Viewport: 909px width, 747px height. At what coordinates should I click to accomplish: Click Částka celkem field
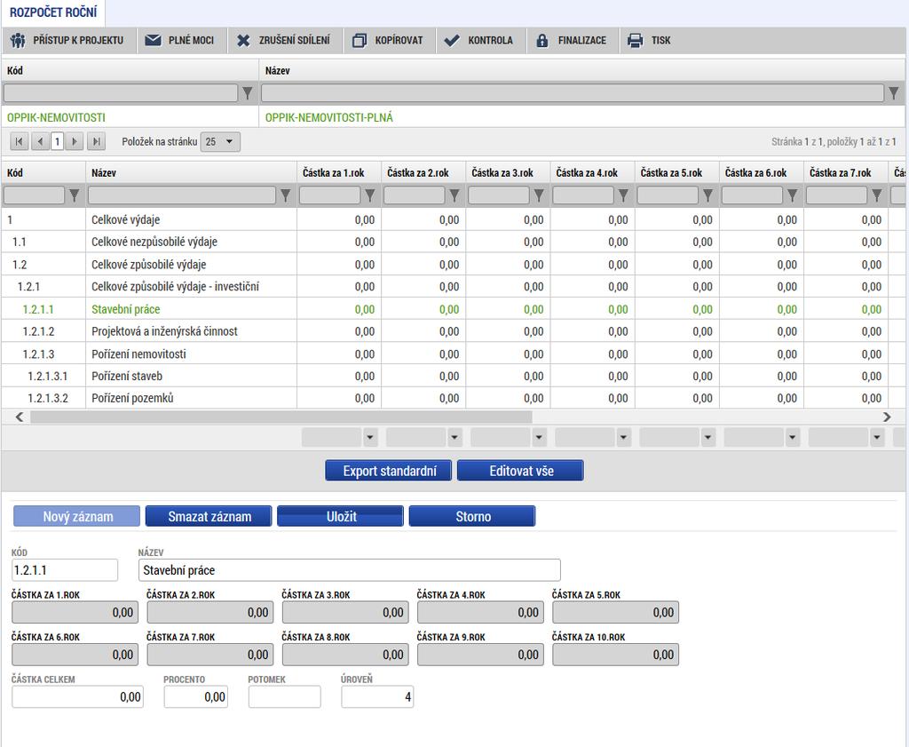pyautogui.click(x=78, y=696)
